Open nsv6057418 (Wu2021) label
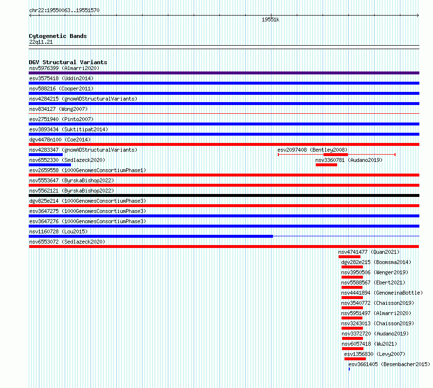The width and height of the screenshot is (433, 388). pyautogui.click(x=369, y=344)
